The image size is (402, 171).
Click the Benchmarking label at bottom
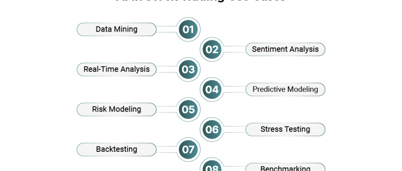[285, 167]
